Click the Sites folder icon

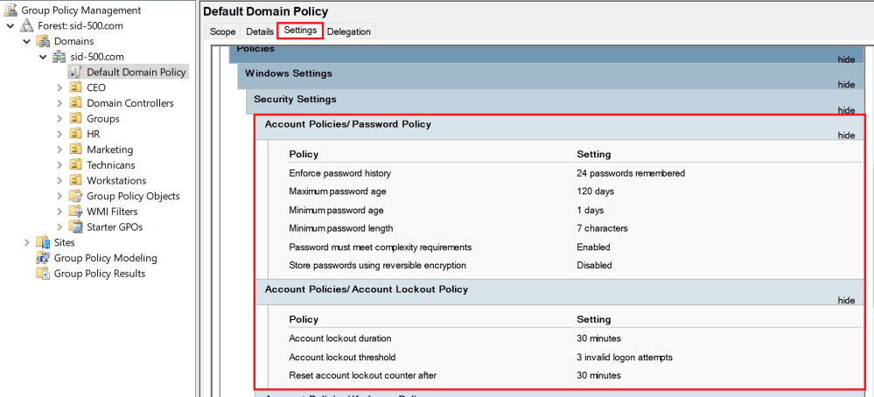click(43, 242)
